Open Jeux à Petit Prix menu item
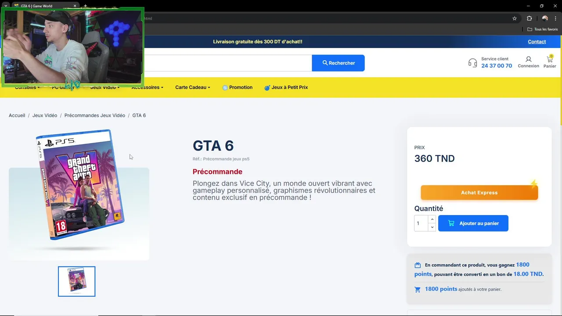This screenshot has height=316, width=562. pos(286,87)
